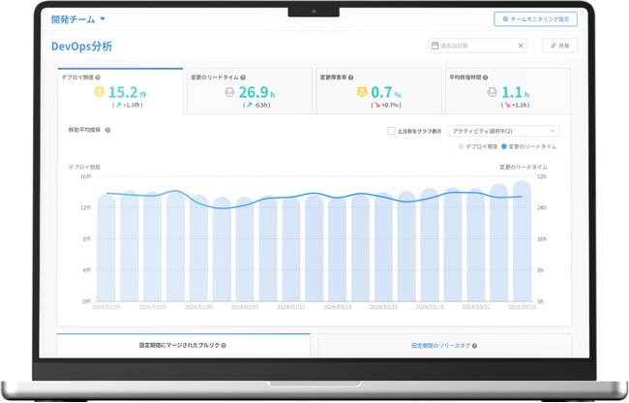Click the 共有 share button
The image size is (629, 403).
point(560,46)
